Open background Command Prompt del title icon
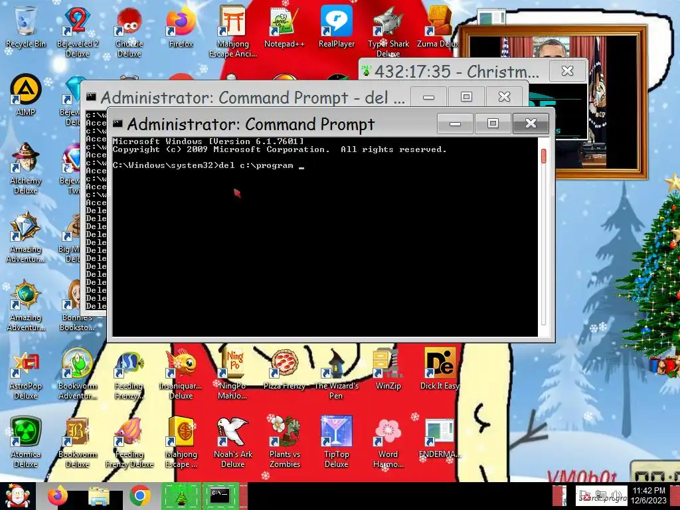 [91, 97]
